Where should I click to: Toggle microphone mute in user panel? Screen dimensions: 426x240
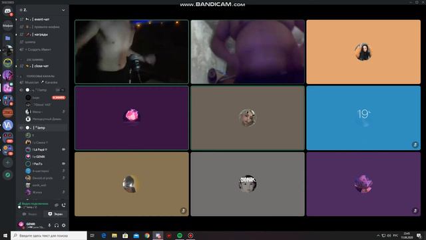pyautogui.click(x=49, y=225)
